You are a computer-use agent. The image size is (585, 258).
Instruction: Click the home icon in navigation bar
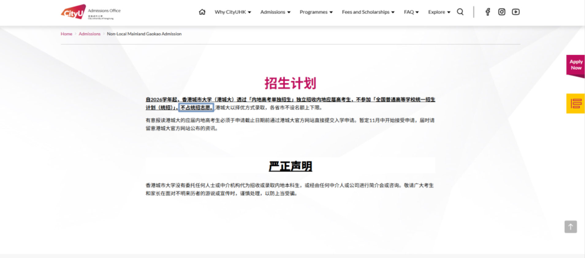pos(202,12)
